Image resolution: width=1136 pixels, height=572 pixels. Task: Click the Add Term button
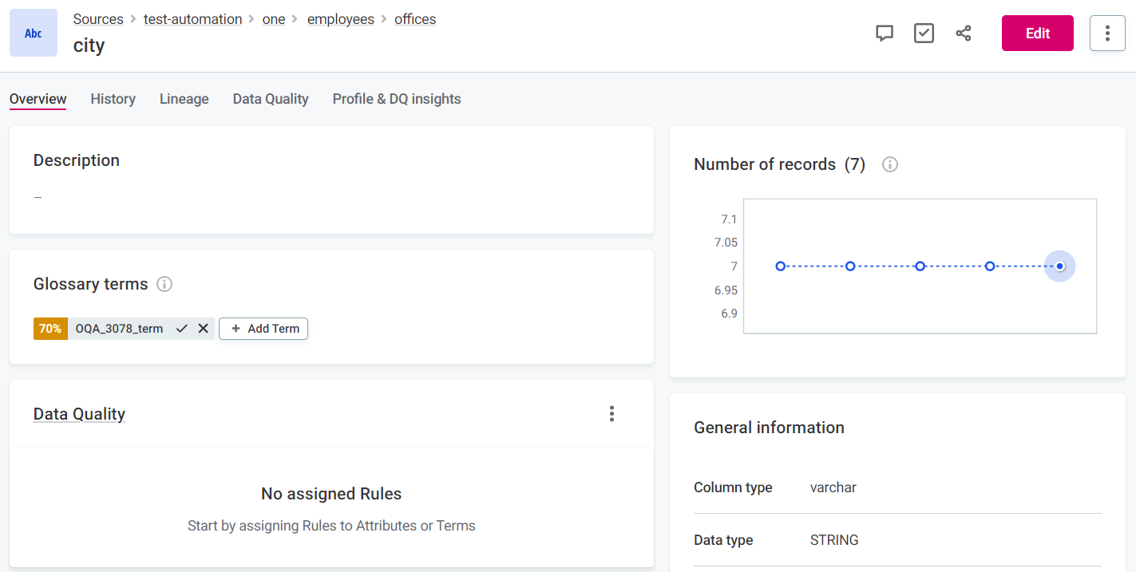263,329
